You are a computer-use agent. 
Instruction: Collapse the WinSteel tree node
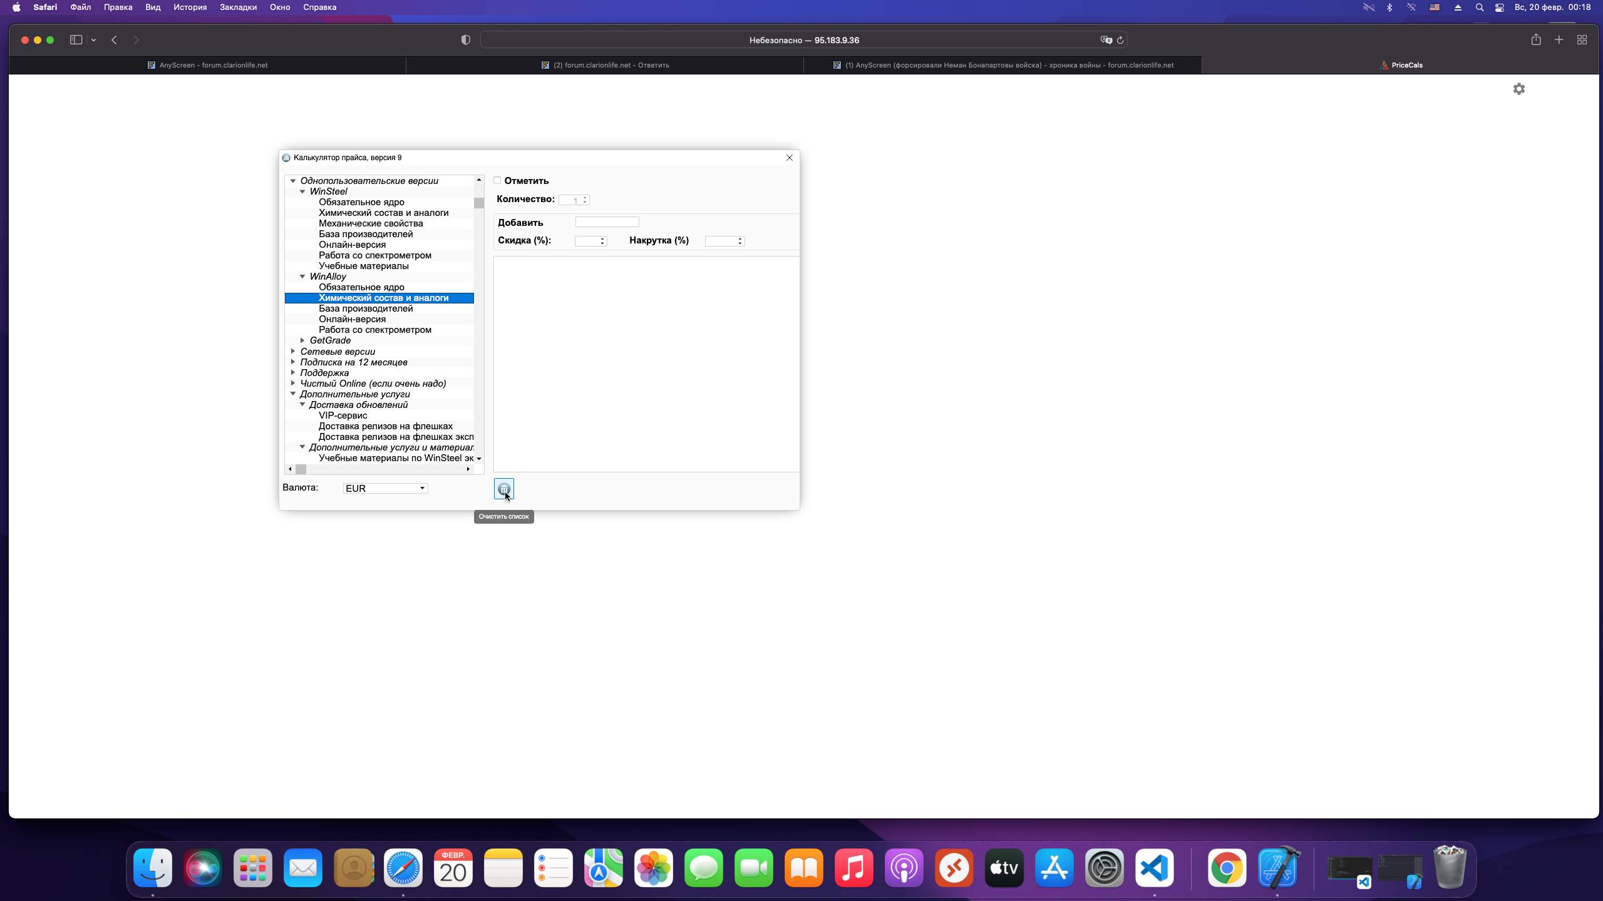[x=302, y=191]
